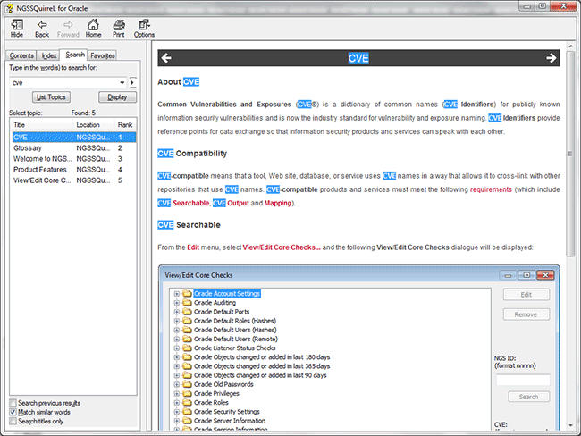
Task: Click the help content vertical scrollbar thumb
Action: (x=570, y=154)
